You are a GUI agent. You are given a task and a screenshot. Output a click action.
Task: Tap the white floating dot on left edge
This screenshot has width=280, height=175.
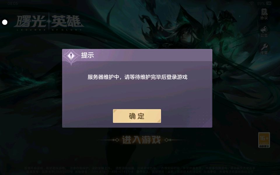pos(5,22)
